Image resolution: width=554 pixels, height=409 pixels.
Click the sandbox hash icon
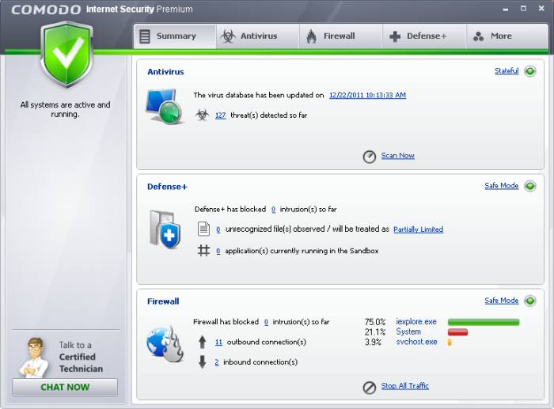(203, 251)
